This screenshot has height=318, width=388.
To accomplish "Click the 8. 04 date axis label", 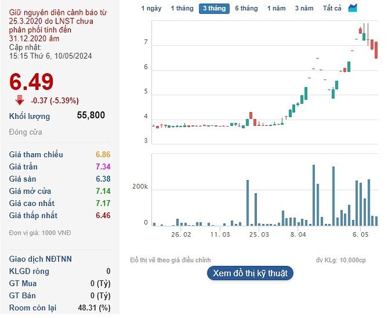I will [298, 234].
